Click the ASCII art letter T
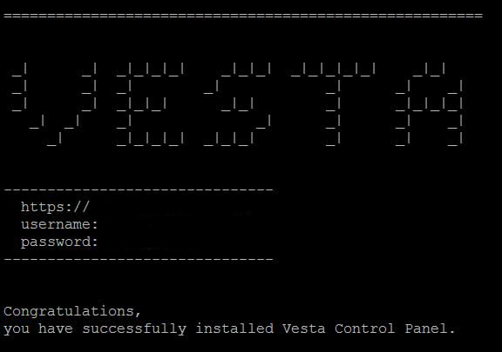 coord(333,104)
